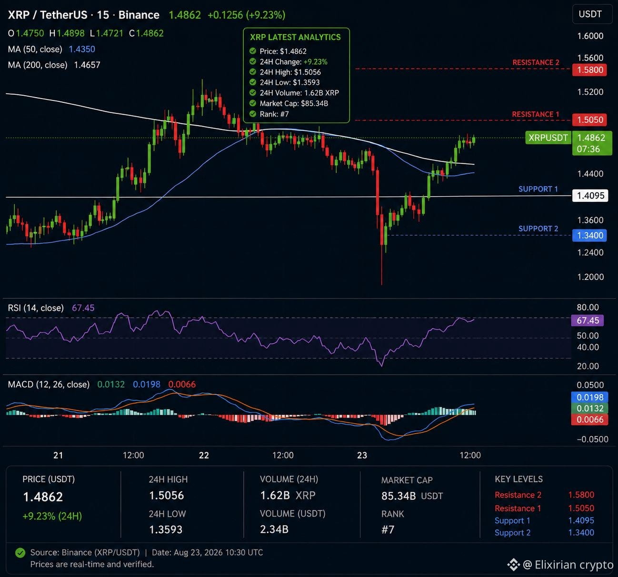Click the 24H LOW value 1.3593 in stats panel
Screen dimensions: 618x577
point(166,529)
